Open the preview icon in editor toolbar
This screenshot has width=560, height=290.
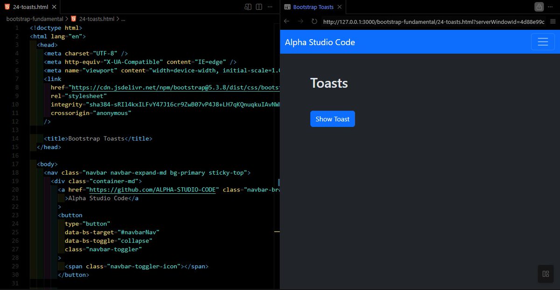click(x=248, y=7)
